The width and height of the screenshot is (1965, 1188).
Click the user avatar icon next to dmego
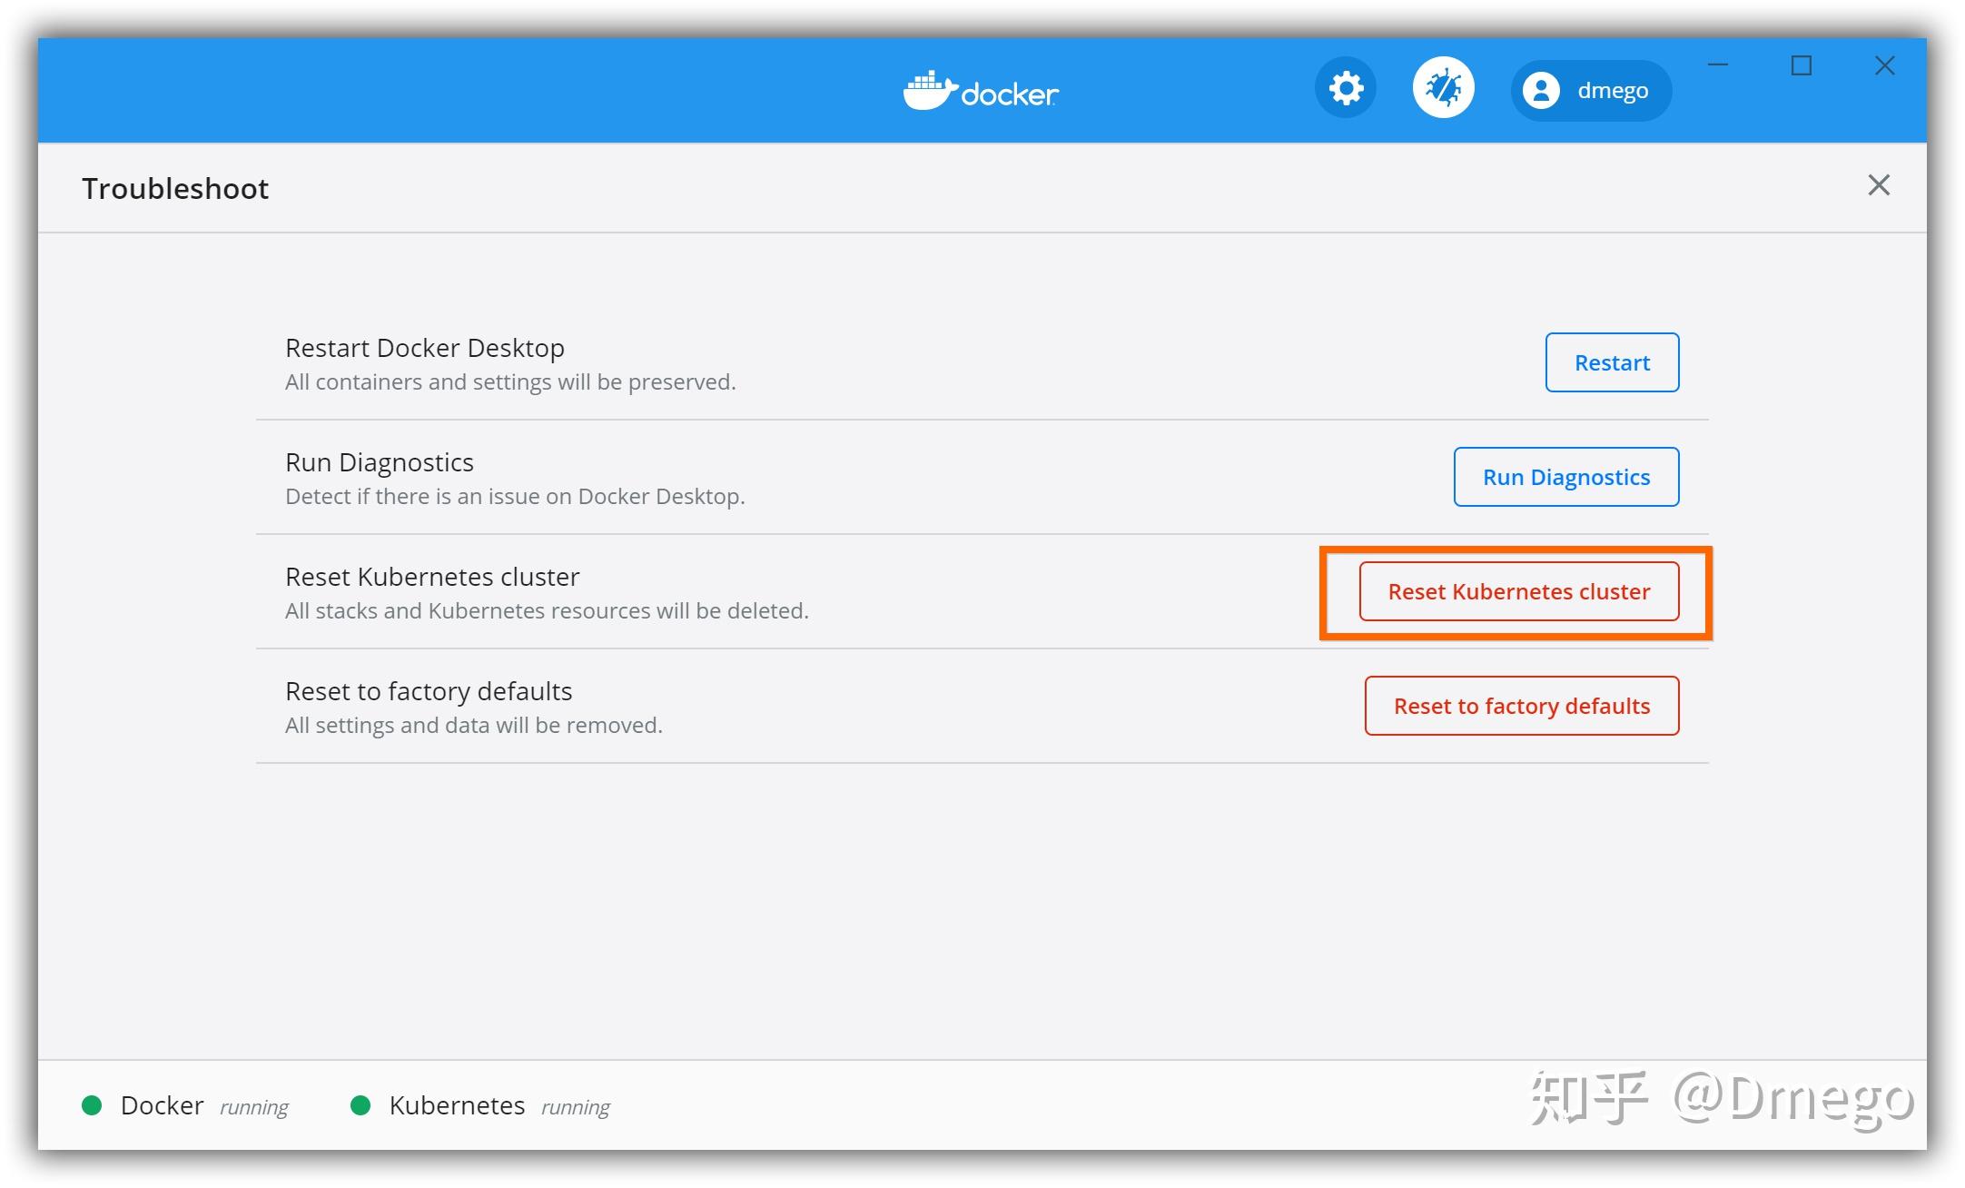1541,91
